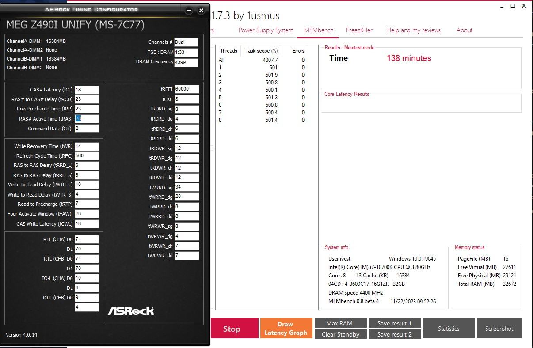Click the Clear Standby button
This screenshot has width=533, height=348.
click(x=340, y=334)
